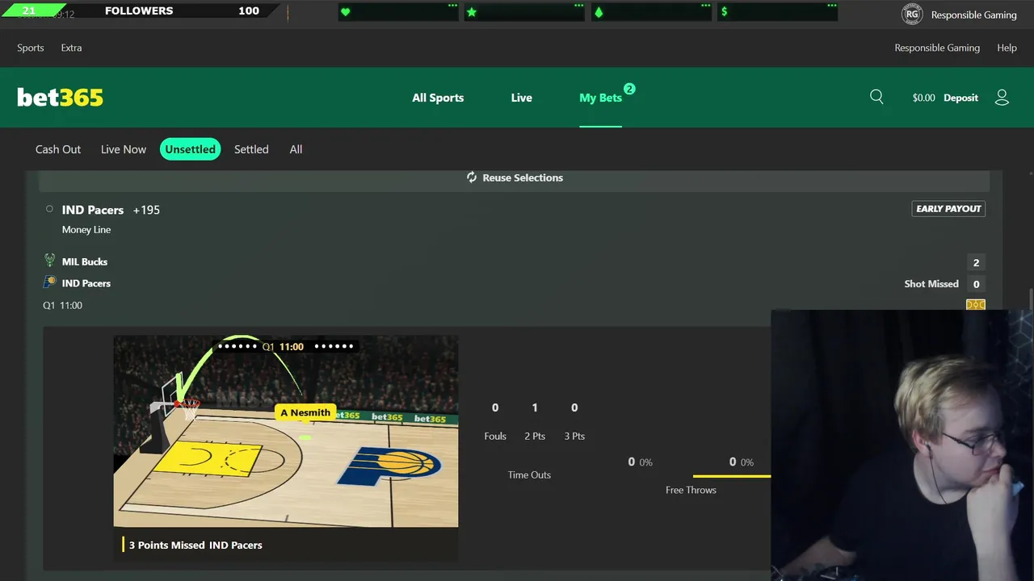Click the 3 Pts stat label
The height and width of the screenshot is (581, 1034).
click(574, 436)
